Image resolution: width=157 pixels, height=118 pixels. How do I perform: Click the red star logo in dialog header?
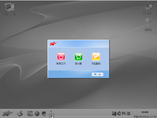tap(53, 44)
